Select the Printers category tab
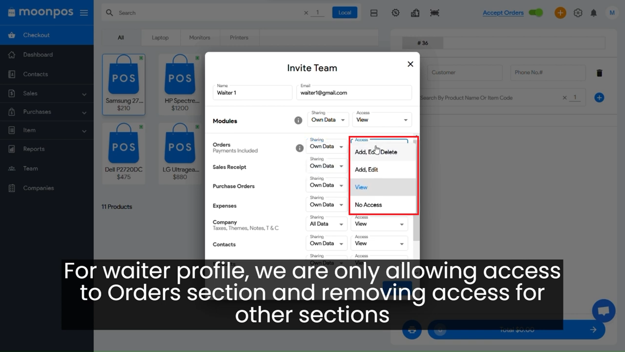 pos(239,37)
